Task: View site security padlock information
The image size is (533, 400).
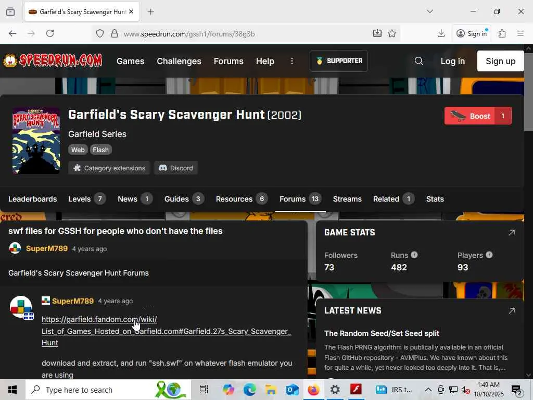Action: pos(115,33)
